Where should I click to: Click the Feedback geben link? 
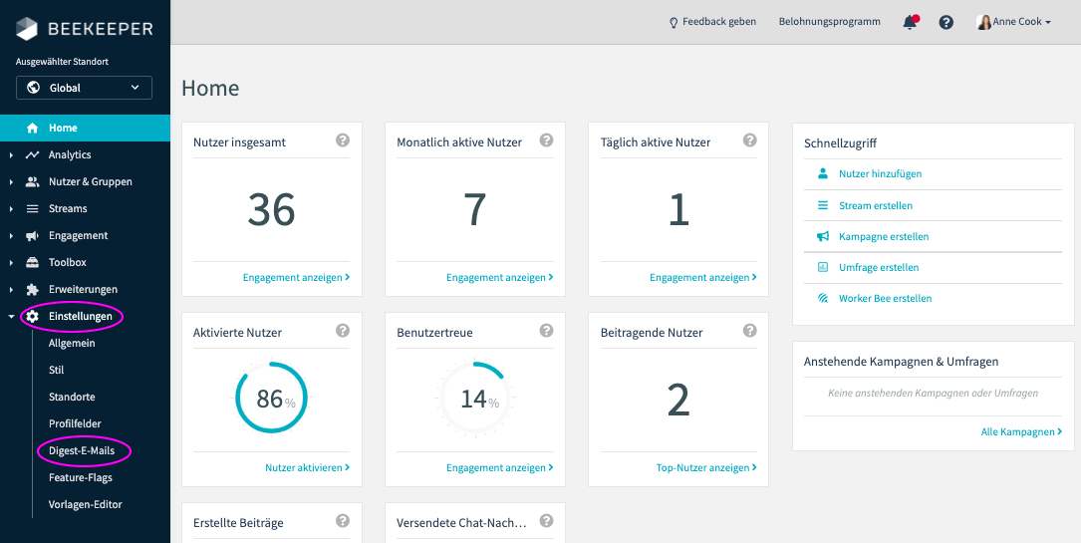712,22
